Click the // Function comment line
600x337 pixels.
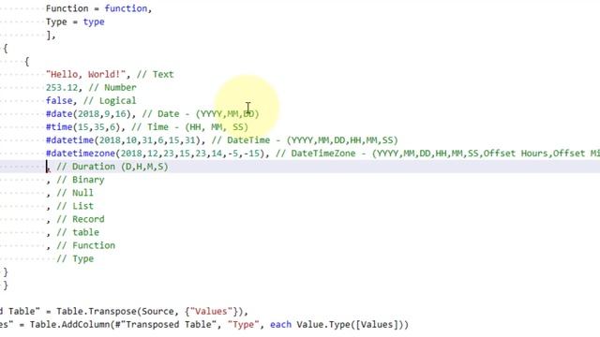85,245
